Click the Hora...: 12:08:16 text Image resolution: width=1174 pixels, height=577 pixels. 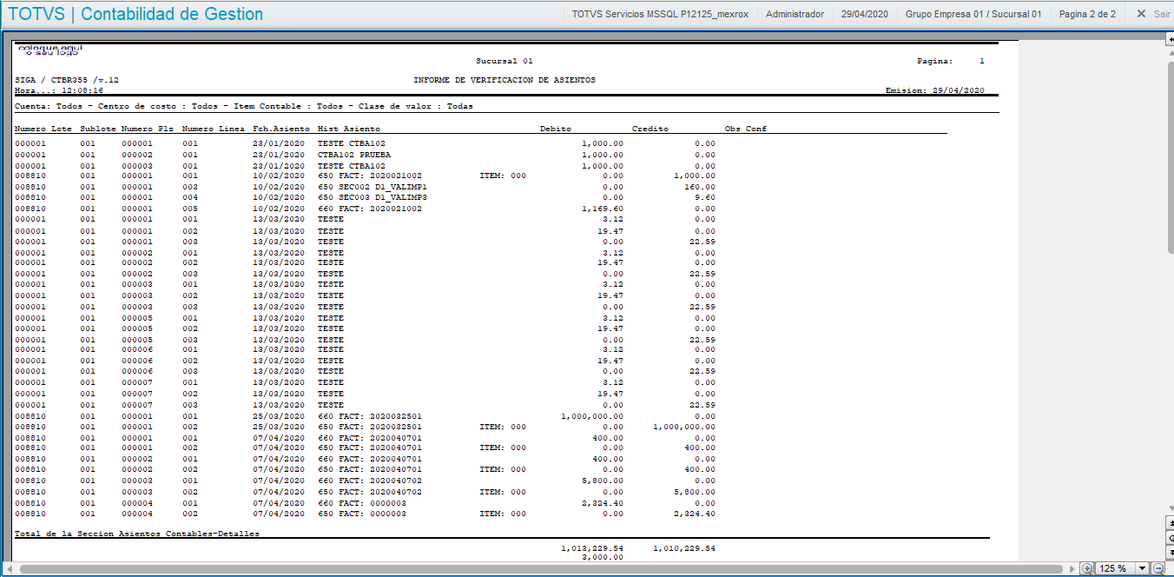click(x=59, y=90)
